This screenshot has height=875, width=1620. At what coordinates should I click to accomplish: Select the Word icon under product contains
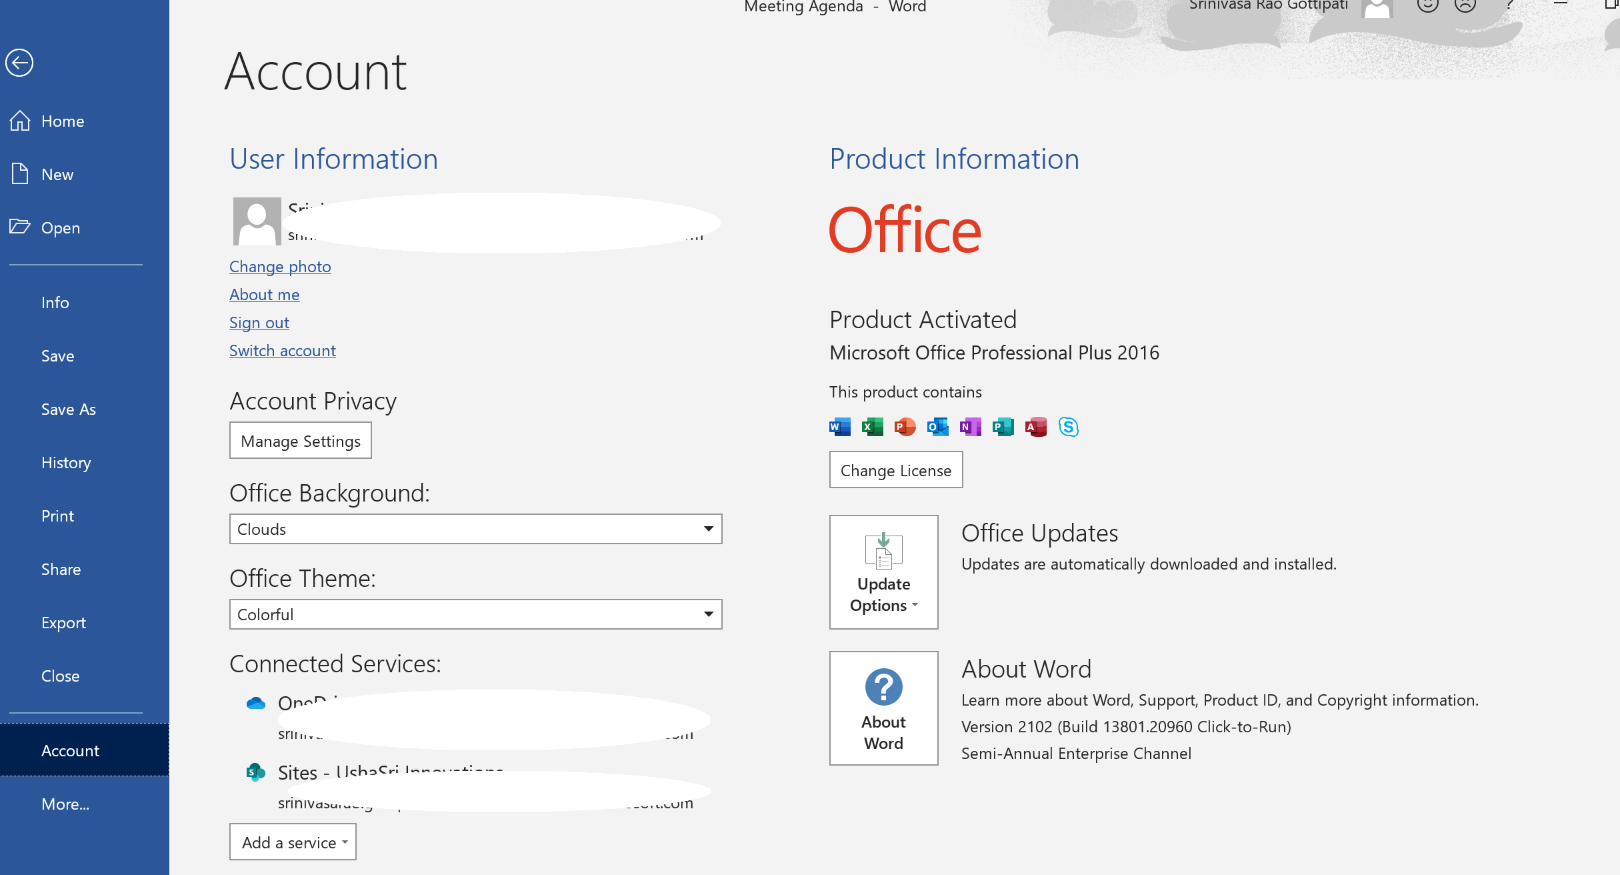(x=839, y=427)
